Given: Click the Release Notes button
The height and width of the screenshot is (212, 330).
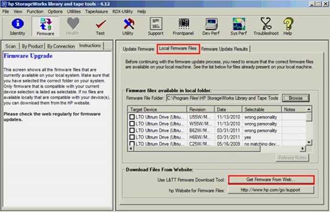Looking at the screenshot, I should point(293,158).
